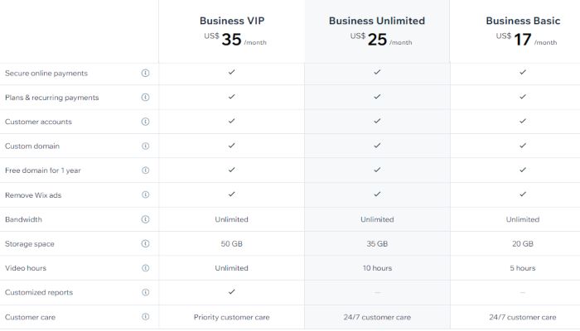
Task: Click the Customer care info icon
Action: [146, 317]
